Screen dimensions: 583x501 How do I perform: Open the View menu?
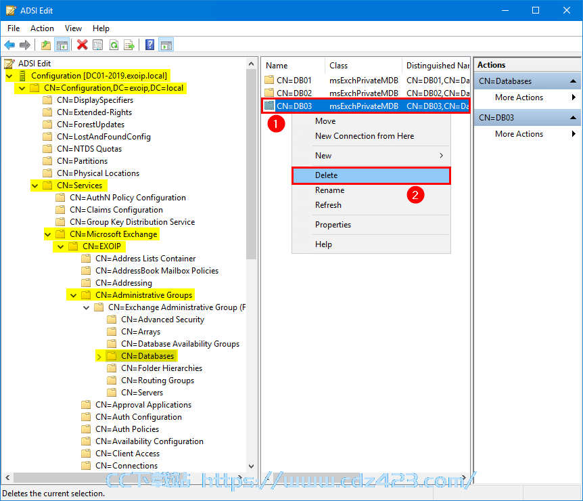pos(73,28)
